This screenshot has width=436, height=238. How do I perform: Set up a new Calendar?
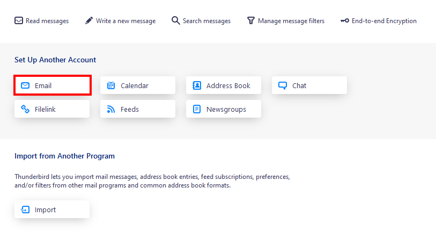pyautogui.click(x=138, y=85)
